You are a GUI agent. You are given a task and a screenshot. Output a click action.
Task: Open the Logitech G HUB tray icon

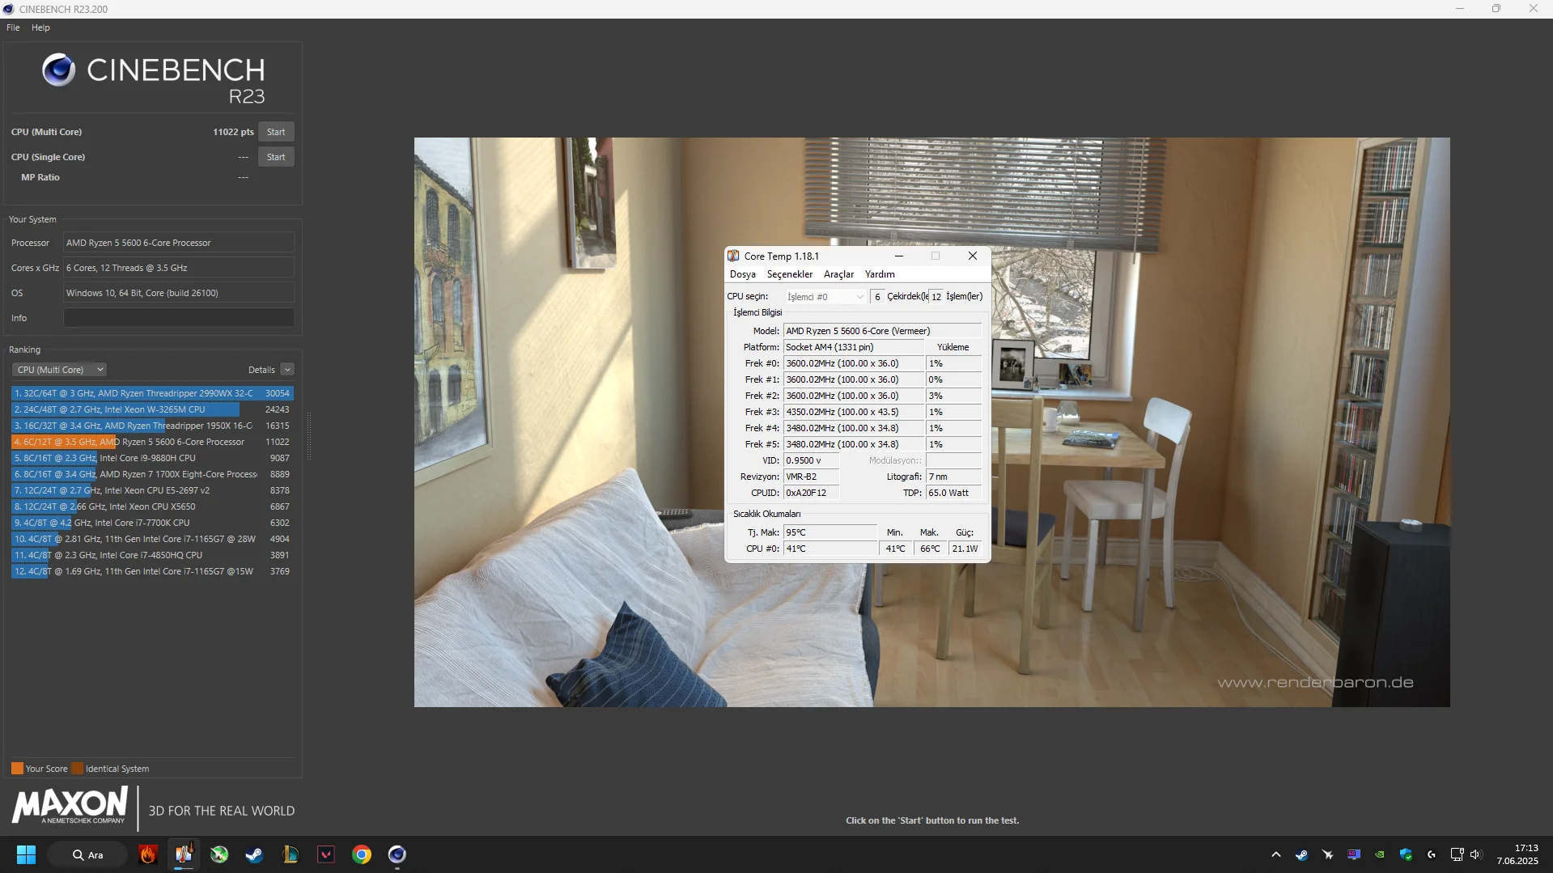coord(1432,854)
